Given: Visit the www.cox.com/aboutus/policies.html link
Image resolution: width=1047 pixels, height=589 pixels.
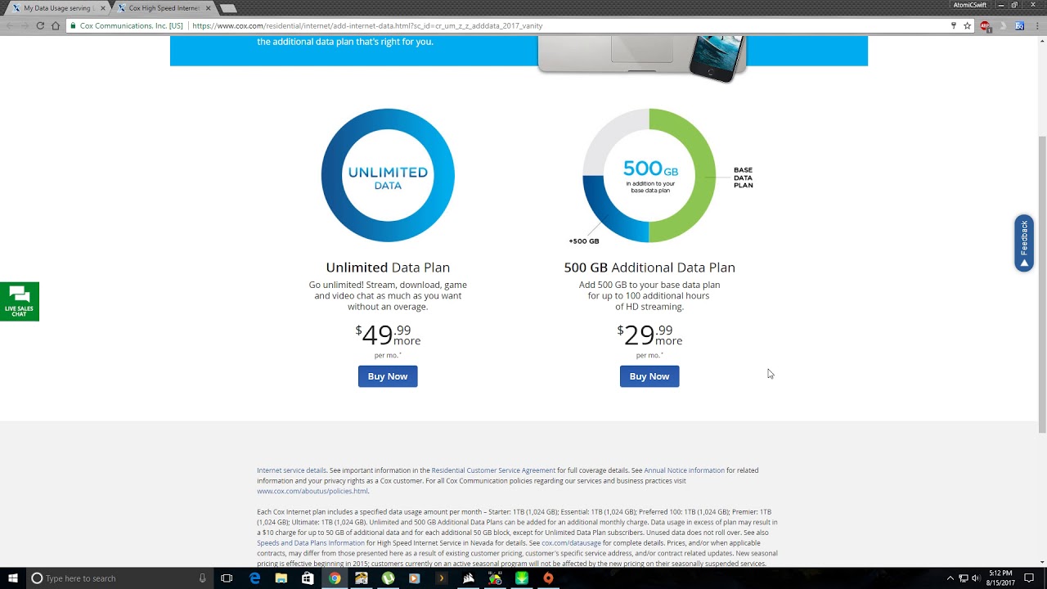Looking at the screenshot, I should coord(312,491).
